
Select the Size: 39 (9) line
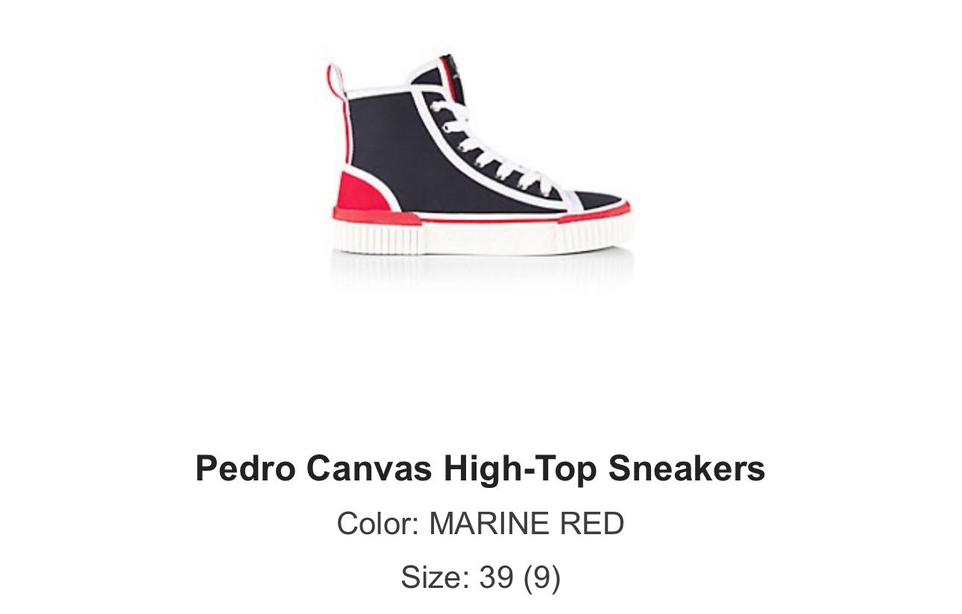point(480,577)
